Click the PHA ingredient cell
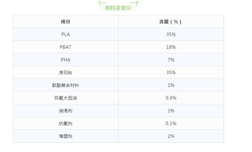252x152 pixels. [x=65, y=60]
